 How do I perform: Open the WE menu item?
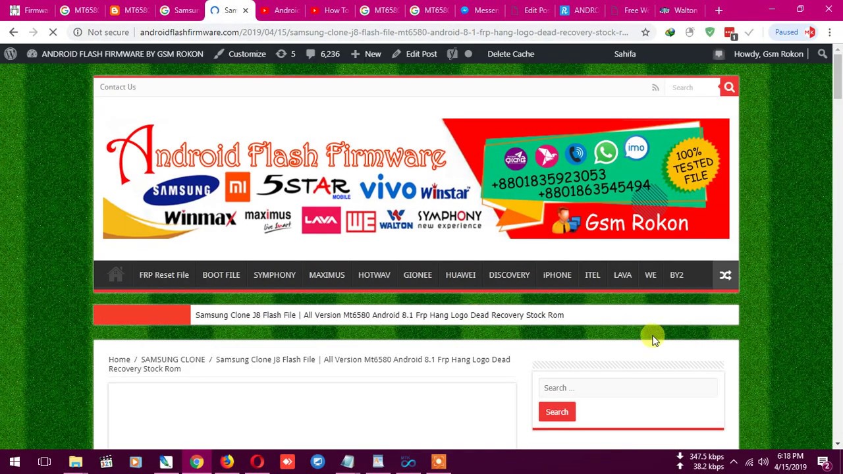point(651,275)
